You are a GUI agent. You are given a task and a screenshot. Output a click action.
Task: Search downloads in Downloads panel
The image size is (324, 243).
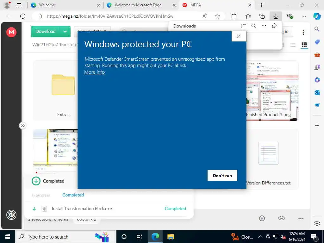(253, 26)
